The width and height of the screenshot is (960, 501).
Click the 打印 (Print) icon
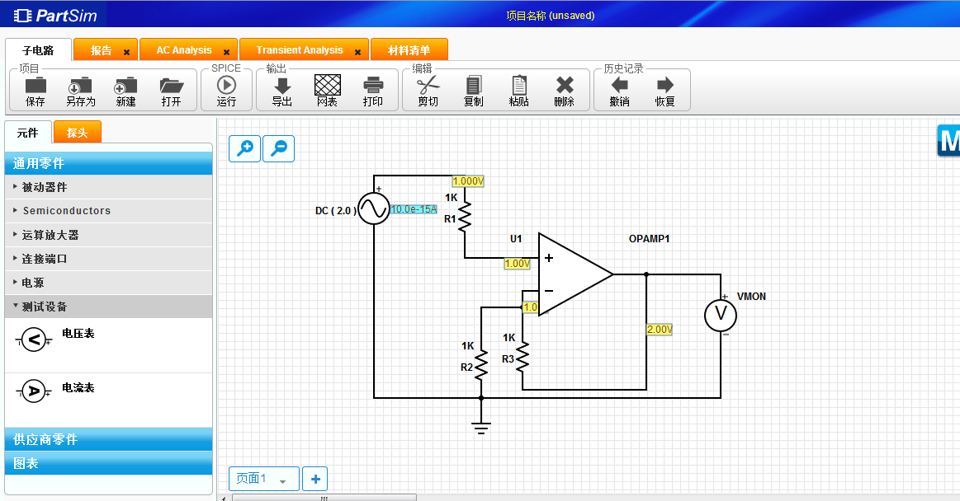tap(373, 86)
